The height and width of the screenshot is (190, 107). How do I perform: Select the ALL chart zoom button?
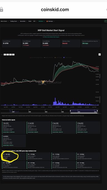(x=13, y=54)
